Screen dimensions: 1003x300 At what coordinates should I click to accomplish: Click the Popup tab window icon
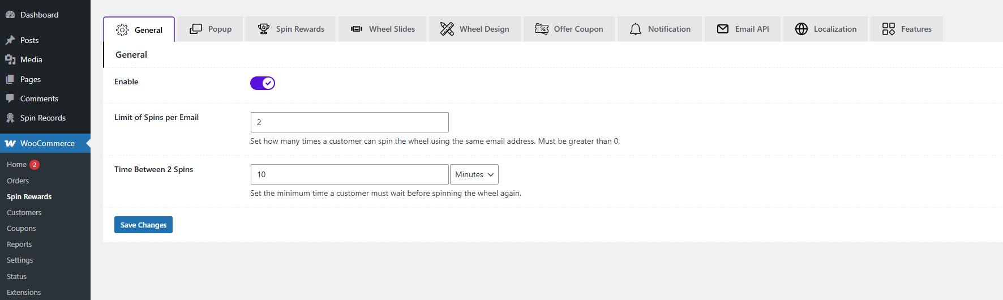196,29
